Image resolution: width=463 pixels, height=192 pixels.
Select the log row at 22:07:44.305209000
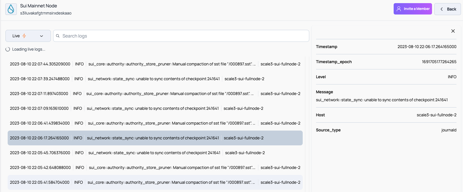pyautogui.click(x=155, y=64)
